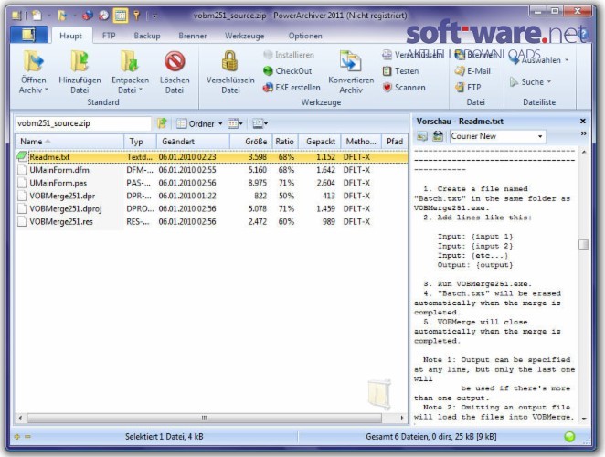Image resolution: width=605 pixels, height=457 pixels.
Task: Switch to the Brenner ribbon tab
Action: coord(193,36)
